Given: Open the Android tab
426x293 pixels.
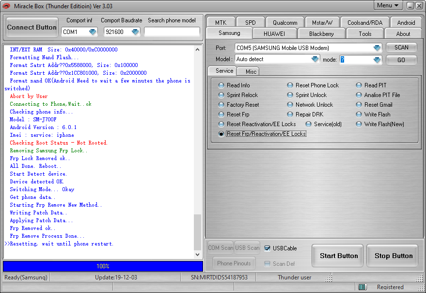Looking at the screenshot, I should tap(406, 23).
